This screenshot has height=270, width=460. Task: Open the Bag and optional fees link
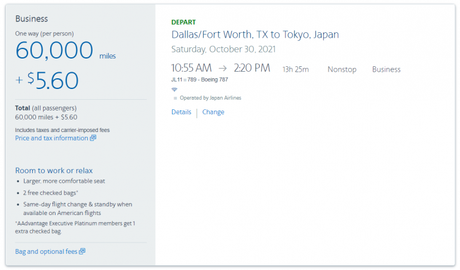(46, 251)
